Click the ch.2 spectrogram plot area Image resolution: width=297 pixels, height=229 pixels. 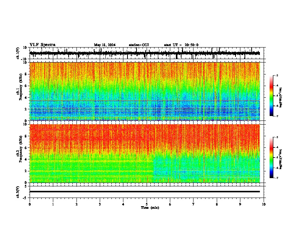(x=145, y=153)
